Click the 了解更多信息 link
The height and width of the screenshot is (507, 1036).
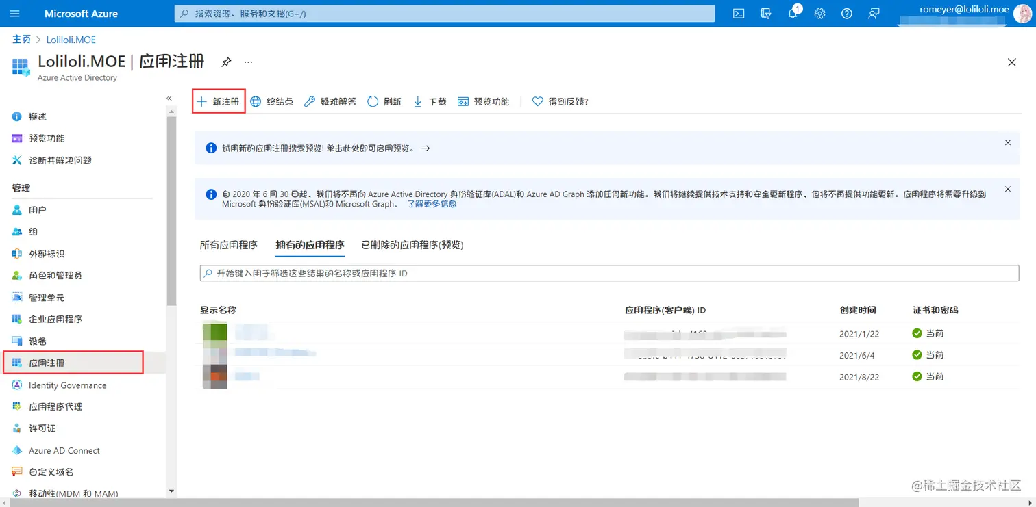pyautogui.click(x=432, y=204)
